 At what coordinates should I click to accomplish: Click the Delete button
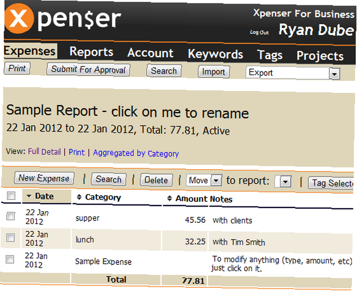coord(156,180)
